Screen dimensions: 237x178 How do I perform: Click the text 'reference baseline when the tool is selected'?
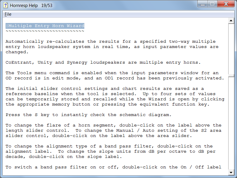click(70, 94)
